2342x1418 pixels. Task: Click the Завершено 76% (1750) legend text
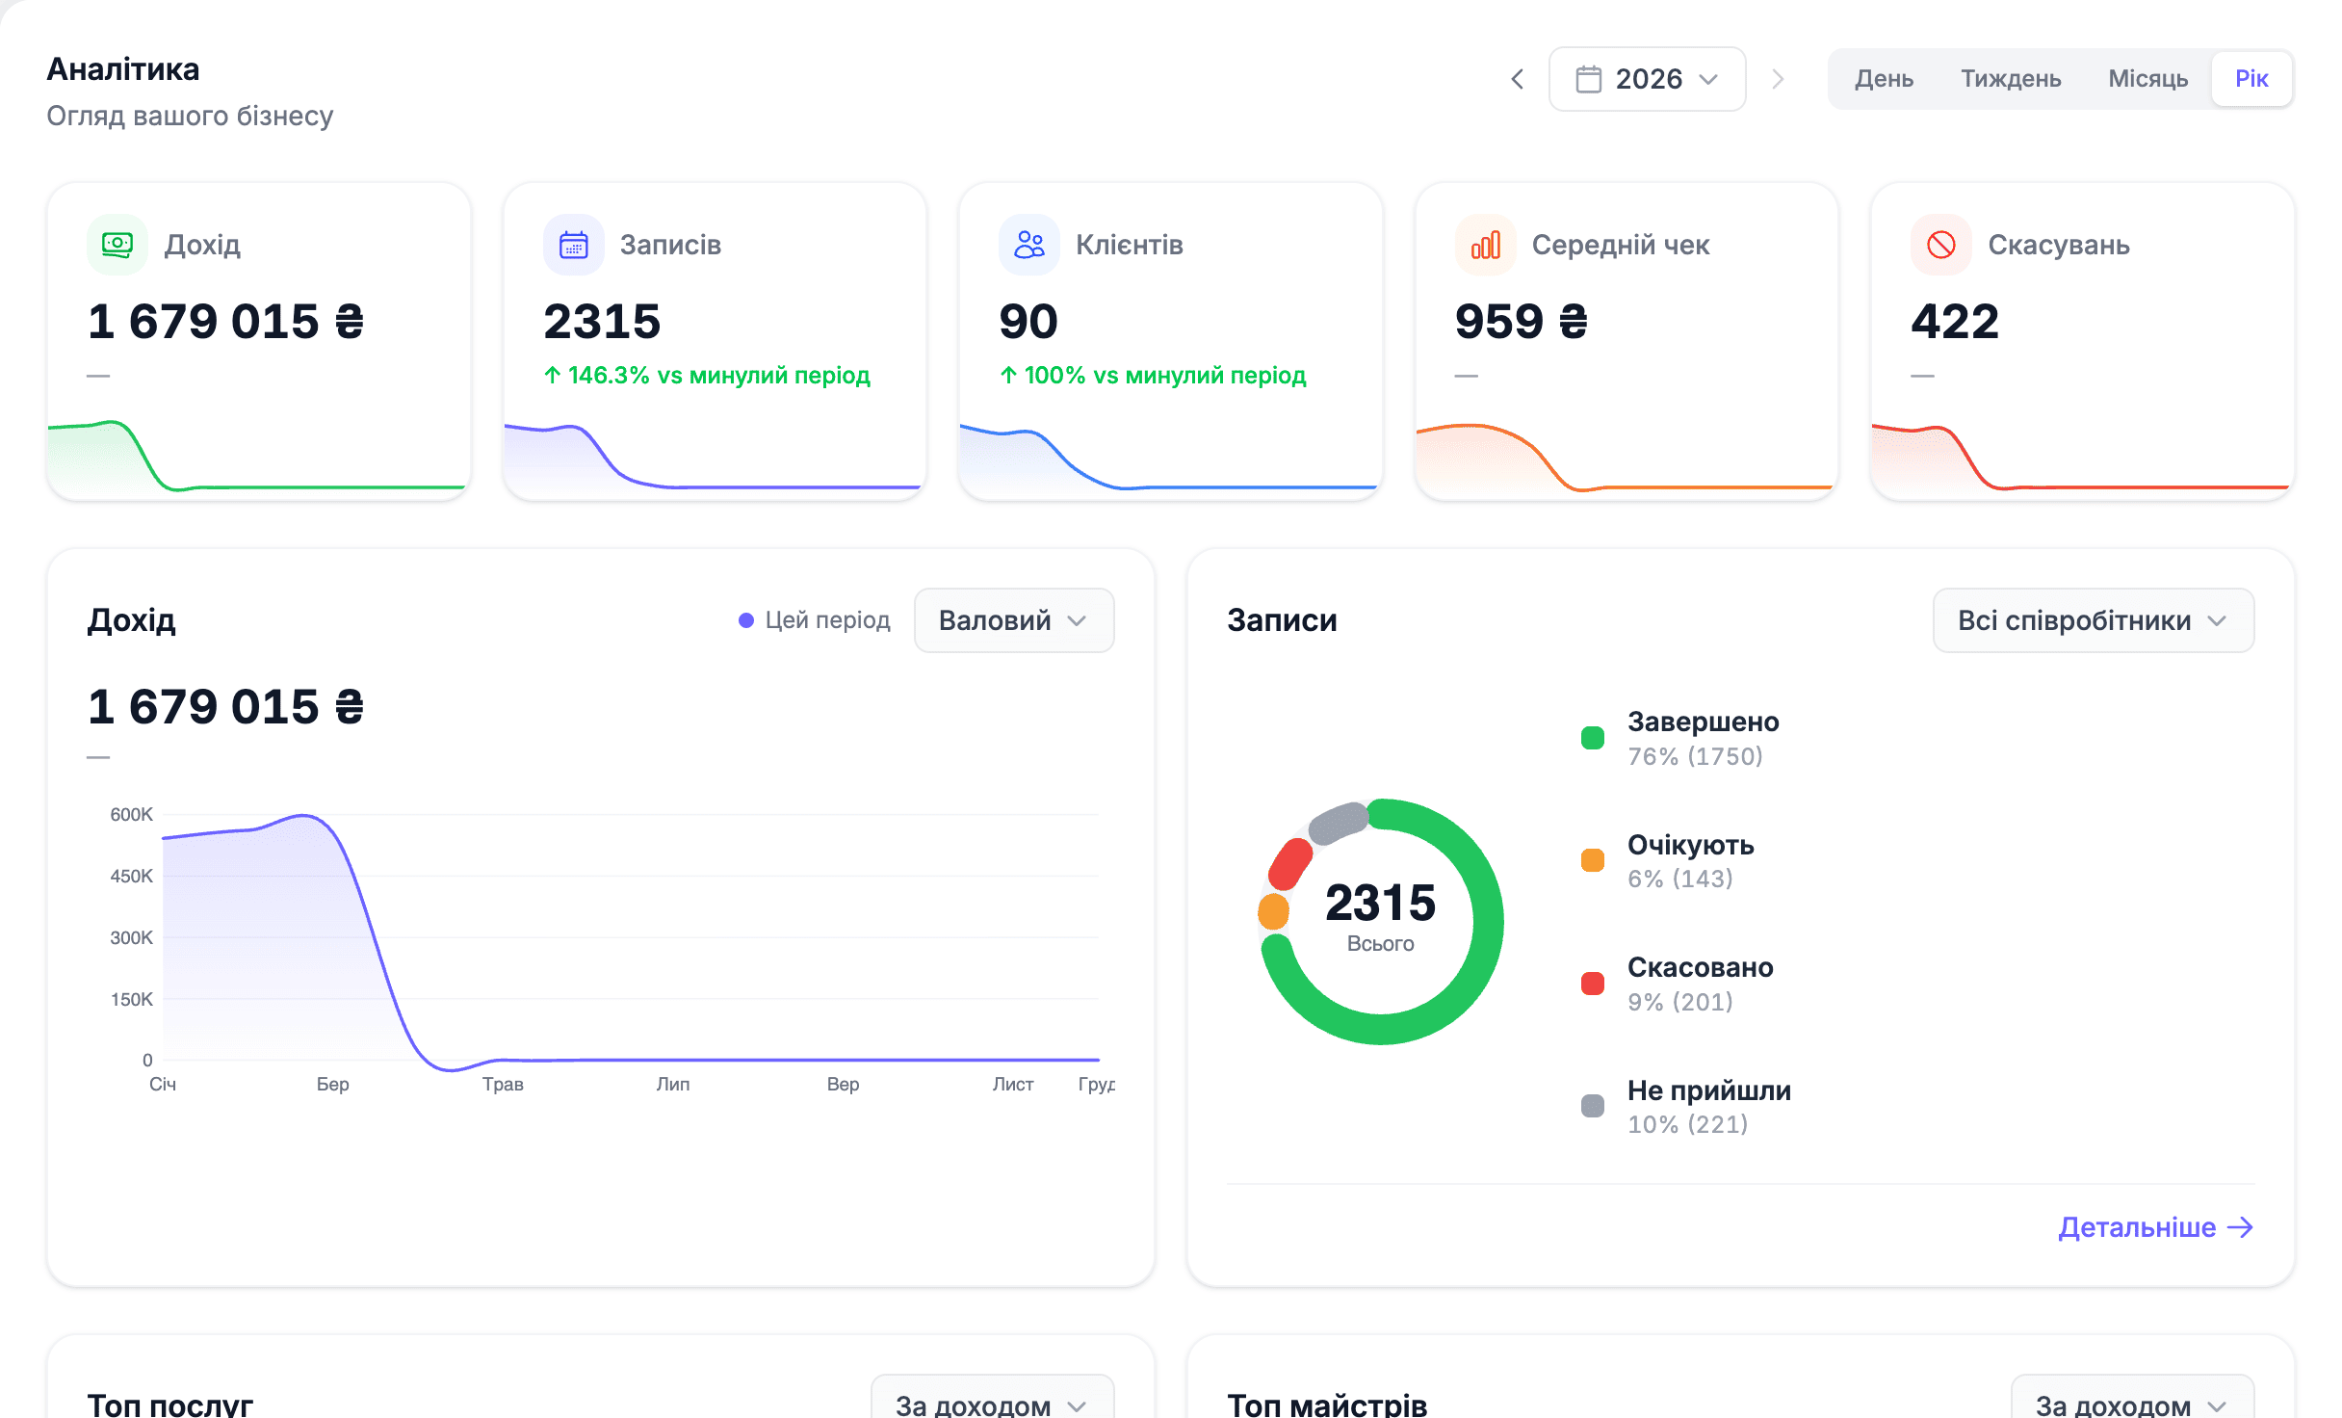pos(1703,738)
